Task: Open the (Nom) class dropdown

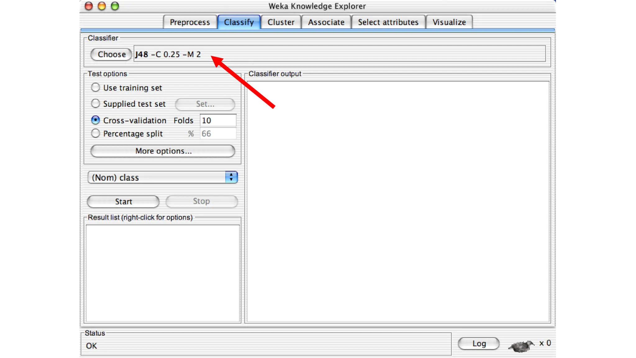Action: [157, 177]
